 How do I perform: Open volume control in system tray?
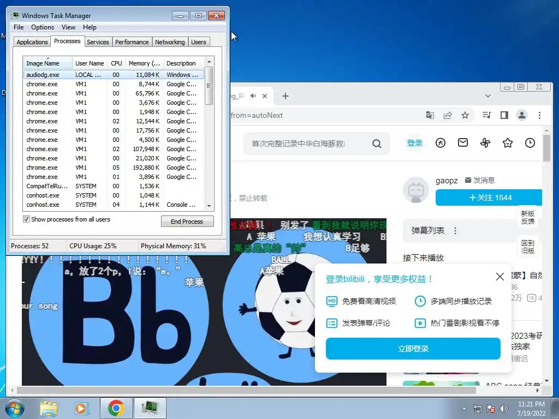click(504, 409)
